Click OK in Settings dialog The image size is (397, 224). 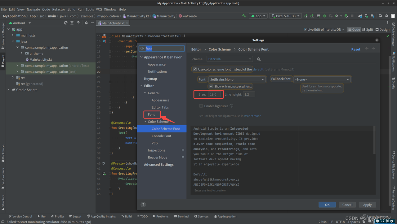327,205
